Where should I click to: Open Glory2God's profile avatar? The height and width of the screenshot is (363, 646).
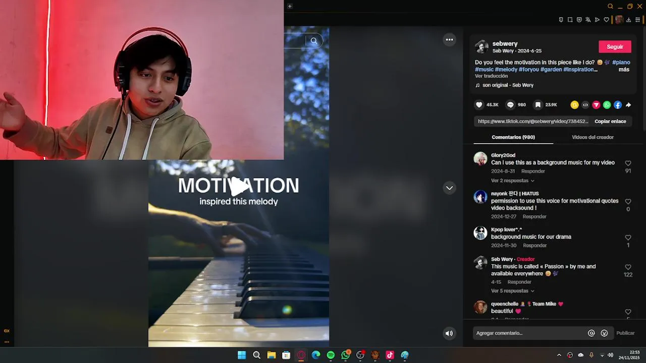coord(480,159)
